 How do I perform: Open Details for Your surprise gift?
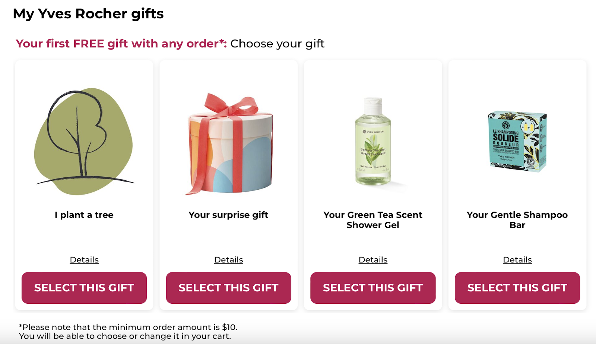coord(229,260)
